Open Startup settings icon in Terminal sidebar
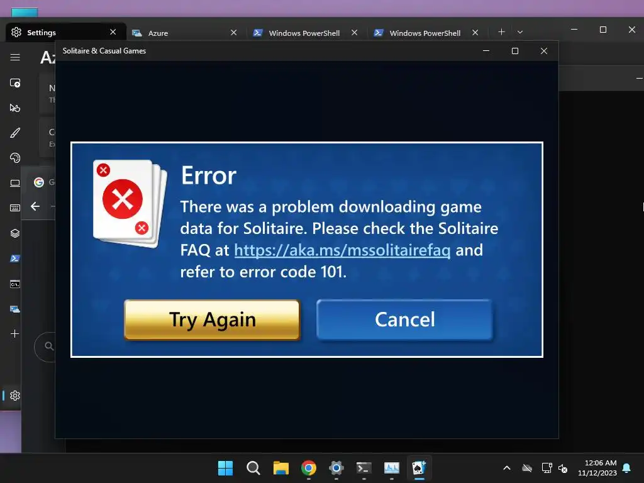Viewport: 644px width, 483px height. tap(15, 83)
